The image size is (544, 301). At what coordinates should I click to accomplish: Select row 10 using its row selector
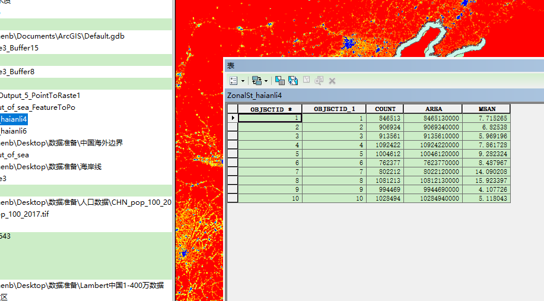(x=233, y=198)
